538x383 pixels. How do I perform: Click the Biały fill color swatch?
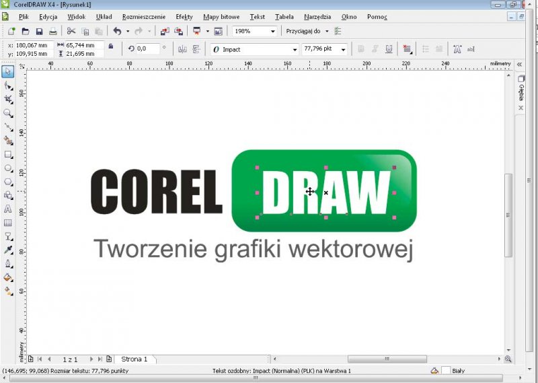446,371
